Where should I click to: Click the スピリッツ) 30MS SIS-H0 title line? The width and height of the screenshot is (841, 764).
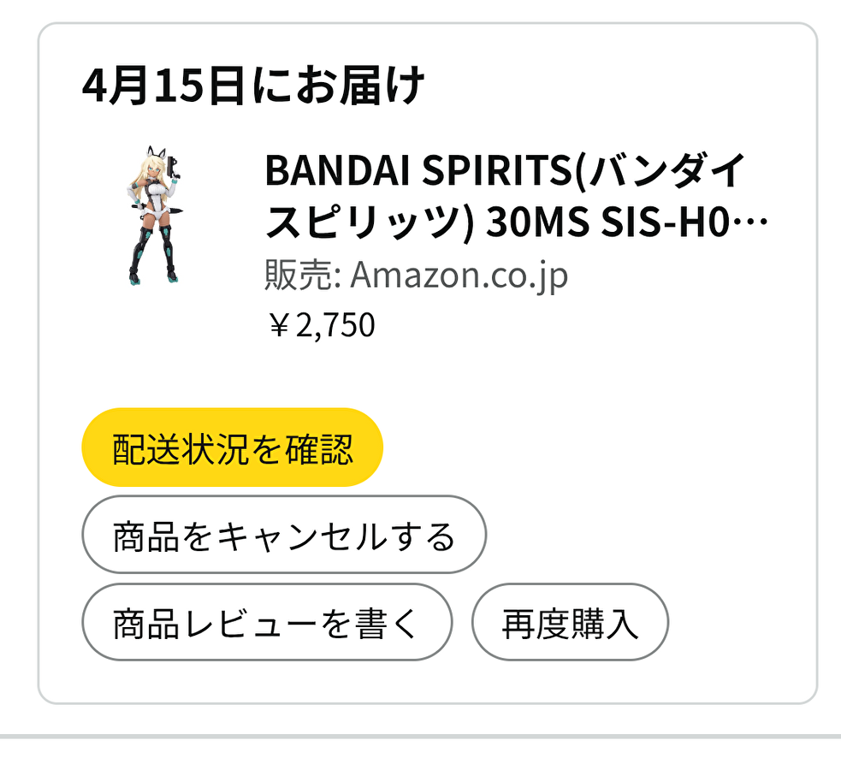(x=505, y=224)
